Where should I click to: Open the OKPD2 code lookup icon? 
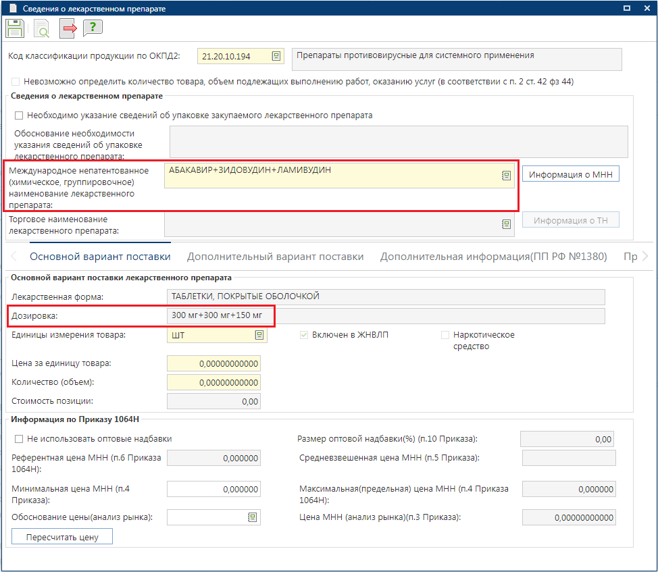tap(276, 56)
